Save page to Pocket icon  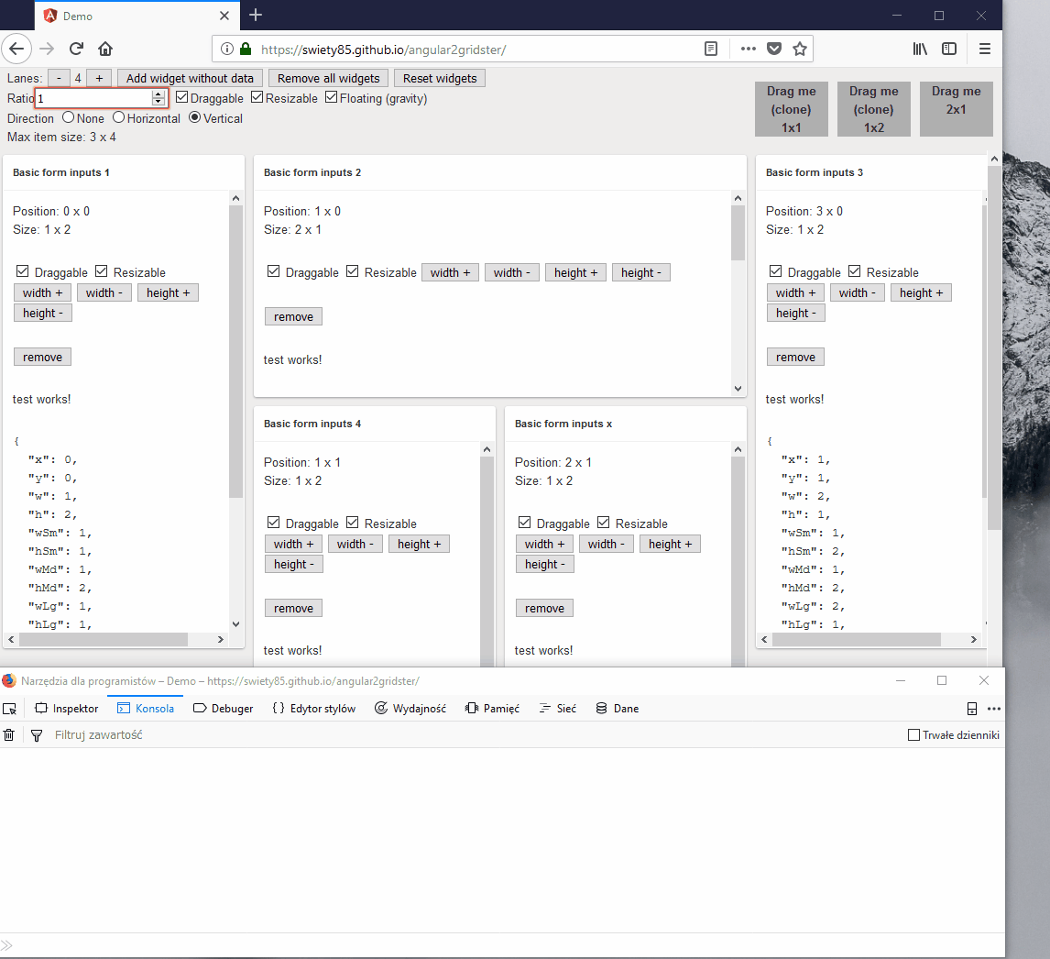(774, 49)
